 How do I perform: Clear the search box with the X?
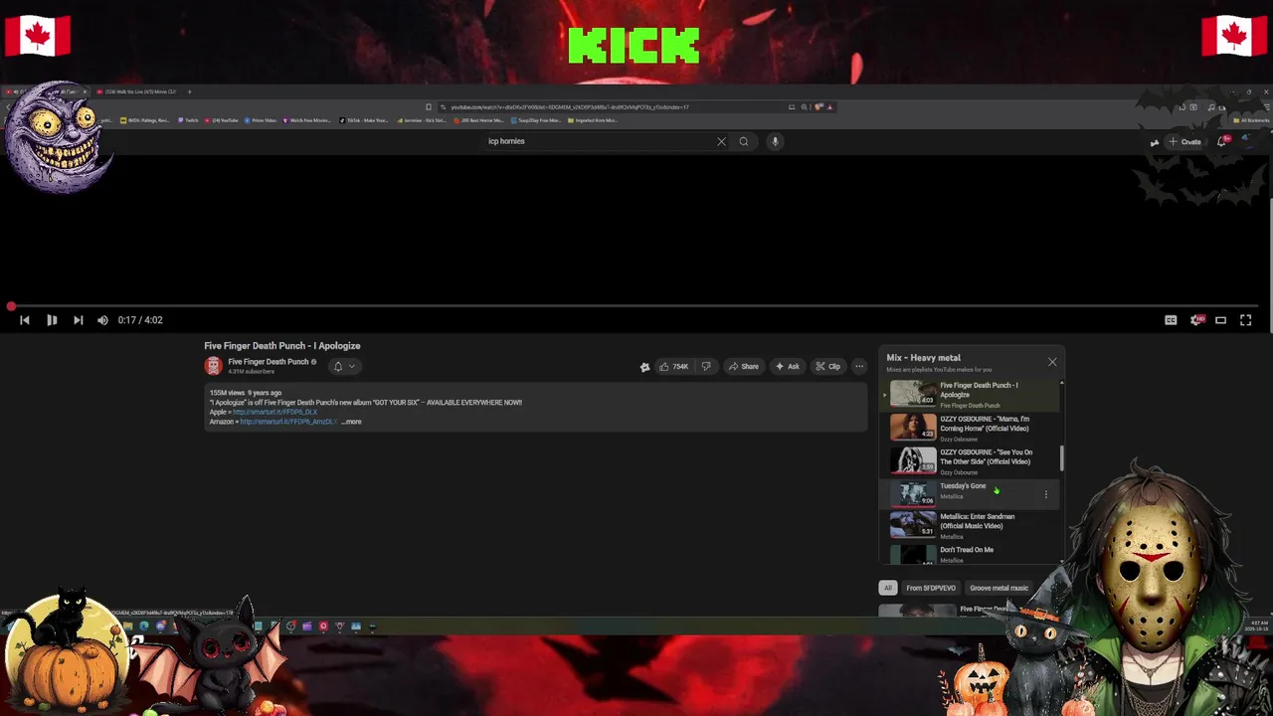[721, 141]
